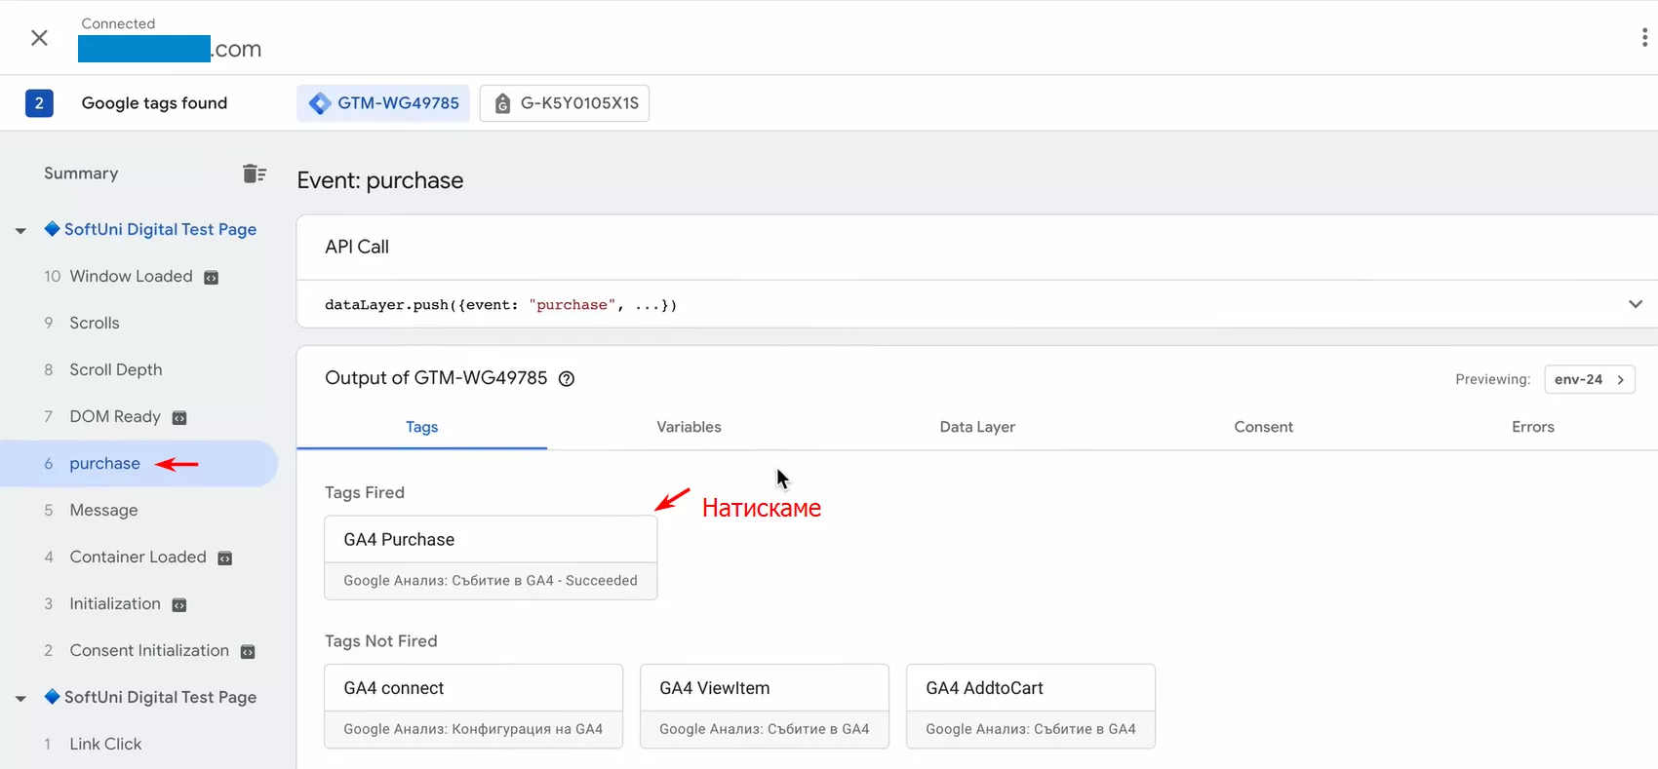Switch to the Data Layer tab
Viewport: 1658px width, 769px height.
click(977, 427)
